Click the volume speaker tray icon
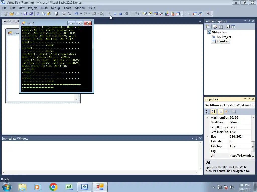 232,187
